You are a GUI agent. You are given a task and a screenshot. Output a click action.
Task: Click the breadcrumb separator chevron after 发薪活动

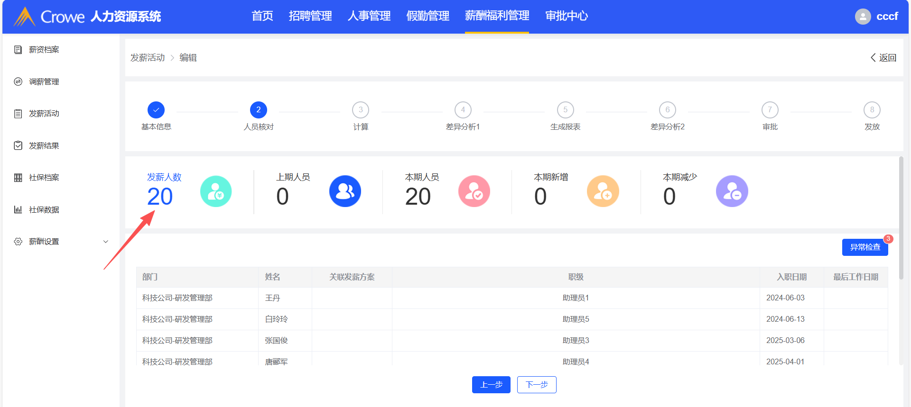tap(172, 58)
